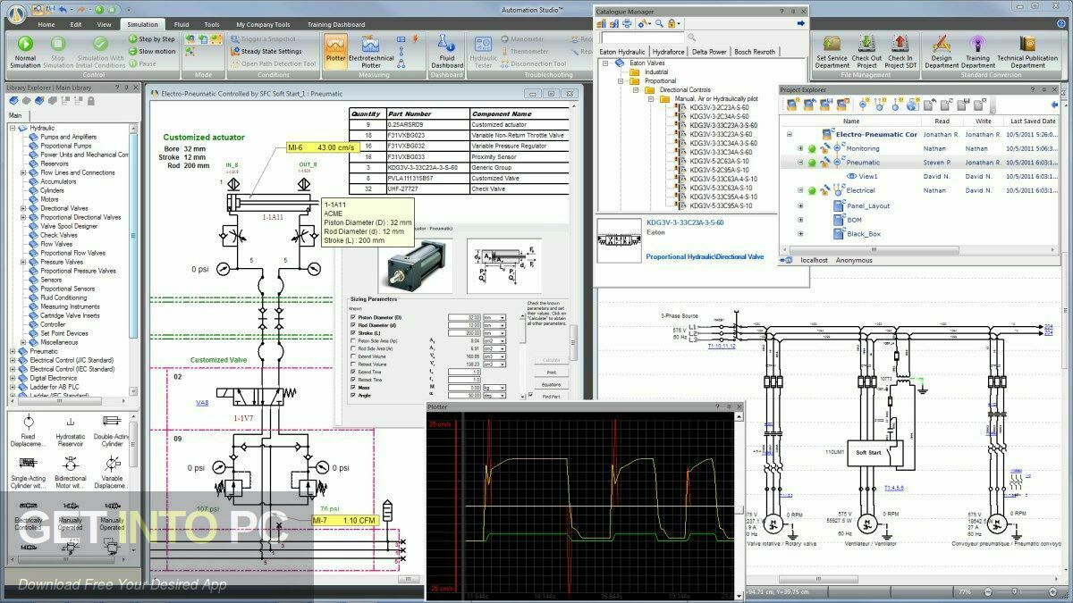
Task: Switch to My Company Tools tab
Action: point(264,24)
